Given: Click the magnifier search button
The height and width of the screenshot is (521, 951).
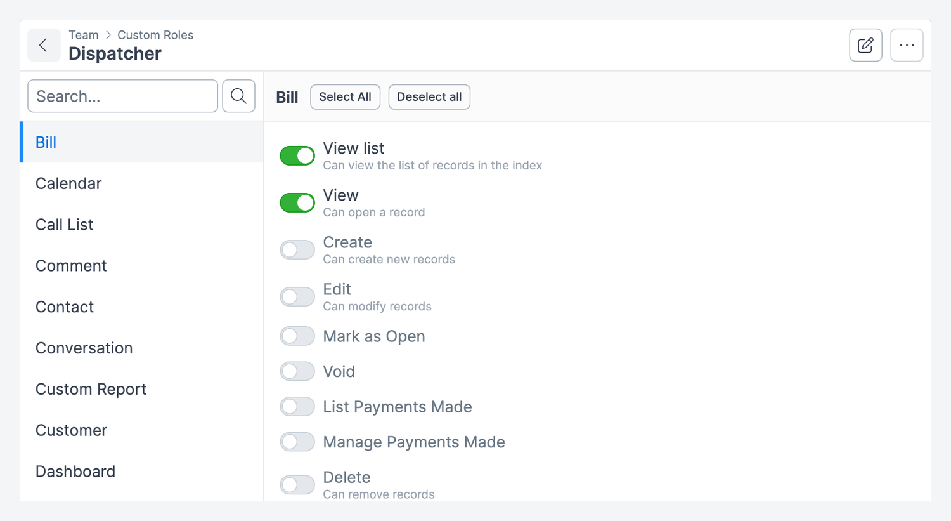Looking at the screenshot, I should [238, 96].
